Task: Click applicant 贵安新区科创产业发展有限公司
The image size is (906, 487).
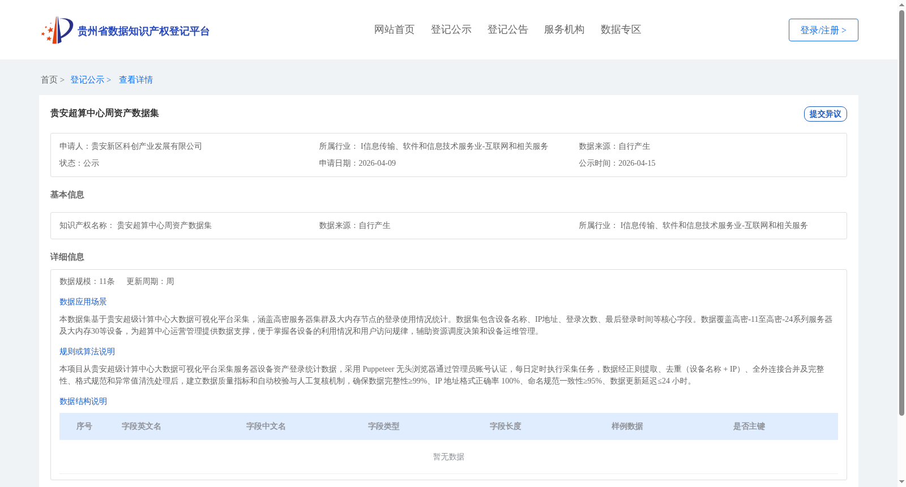Action: [147, 146]
